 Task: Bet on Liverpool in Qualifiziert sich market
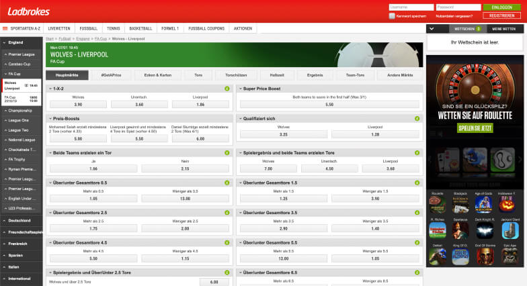click(x=375, y=134)
